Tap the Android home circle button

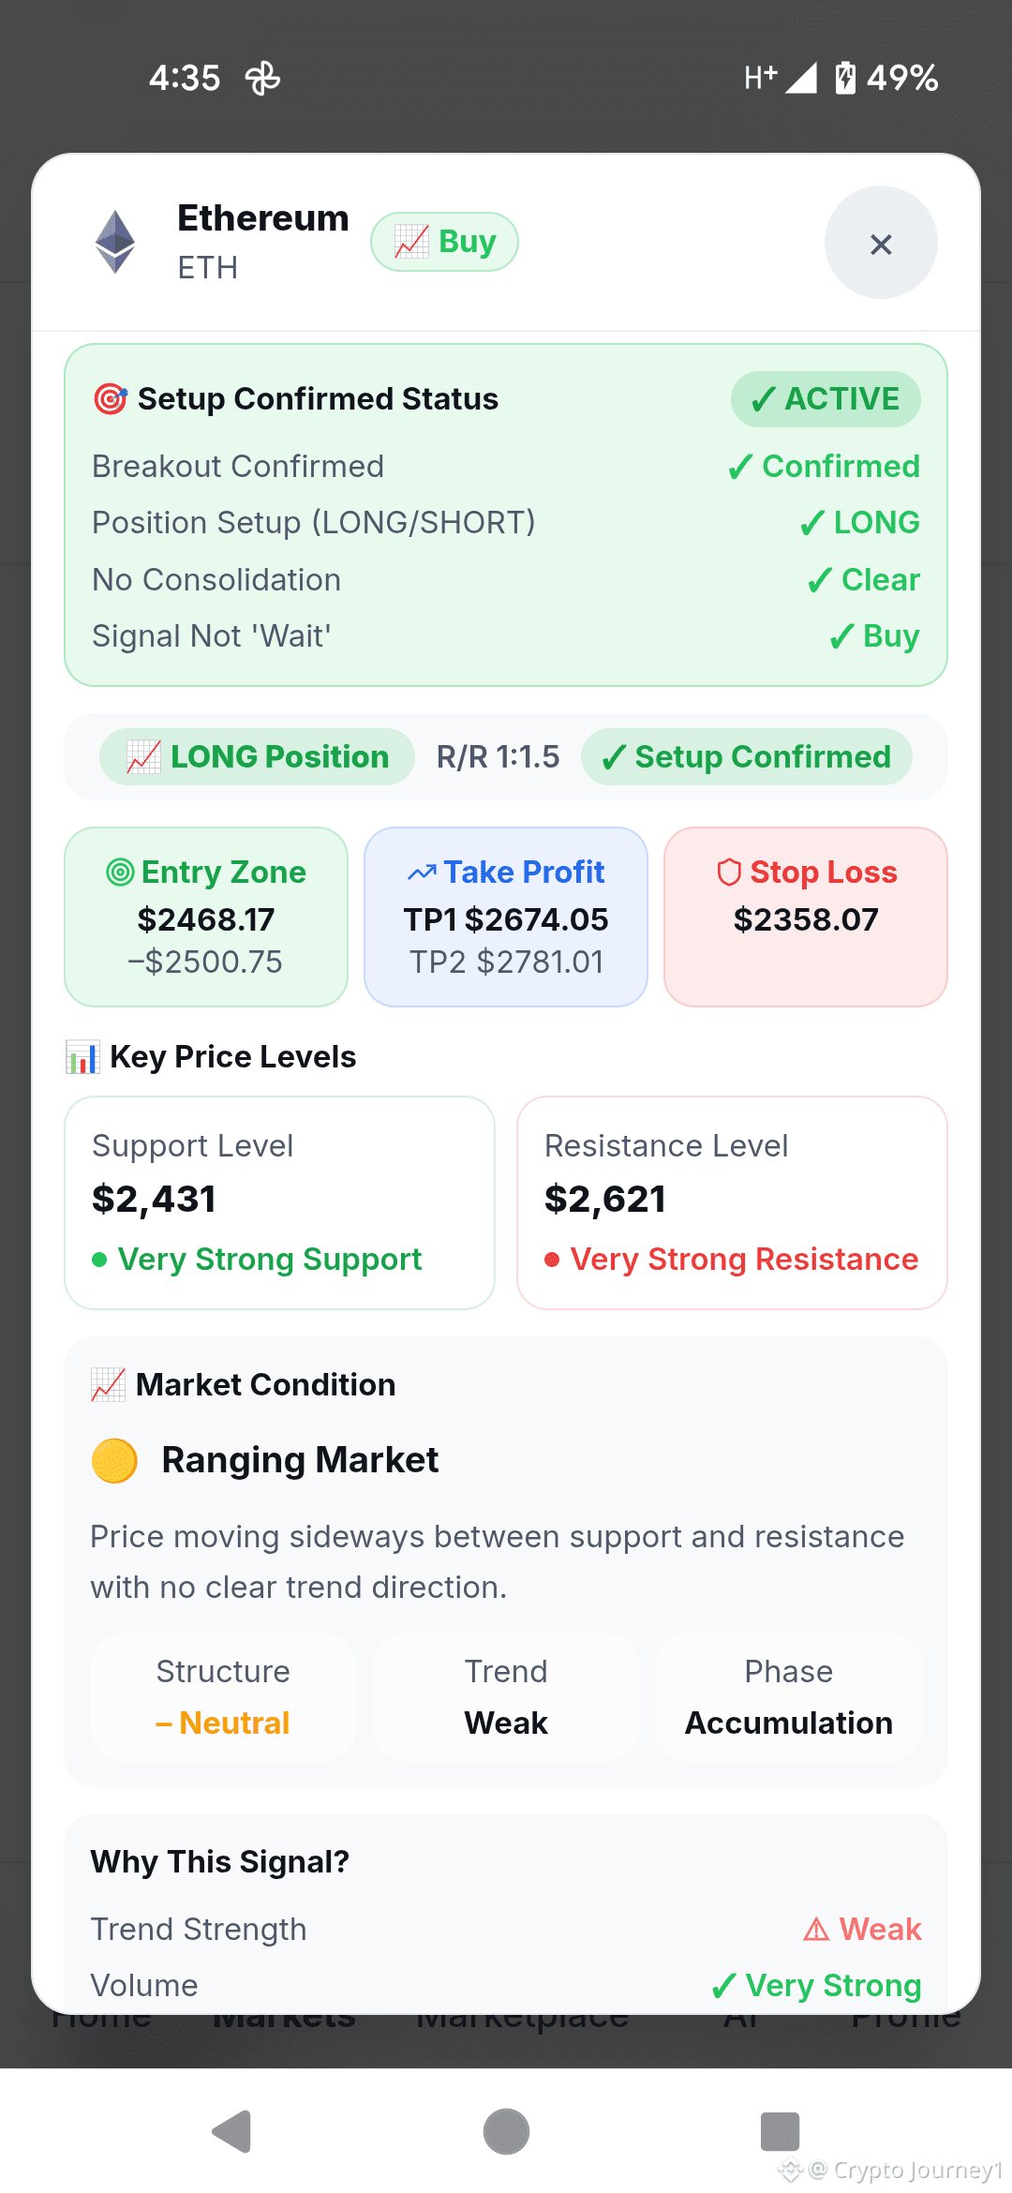[506, 2132]
